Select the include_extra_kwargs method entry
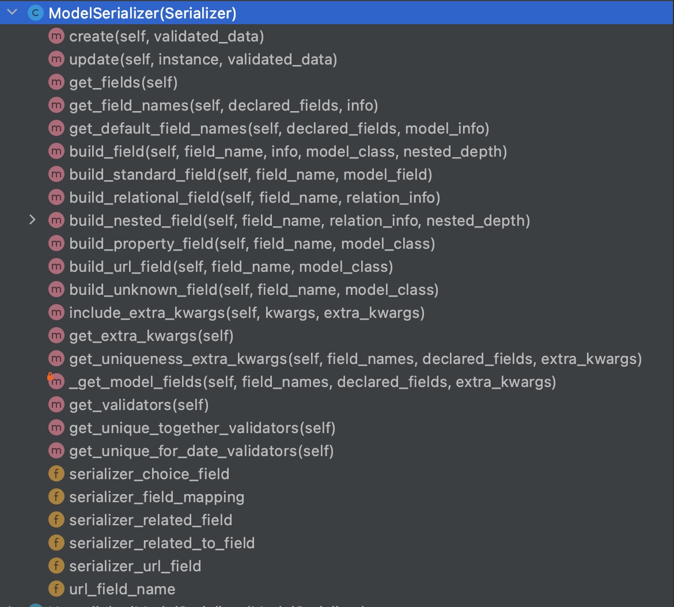674x607 pixels. coord(248,312)
